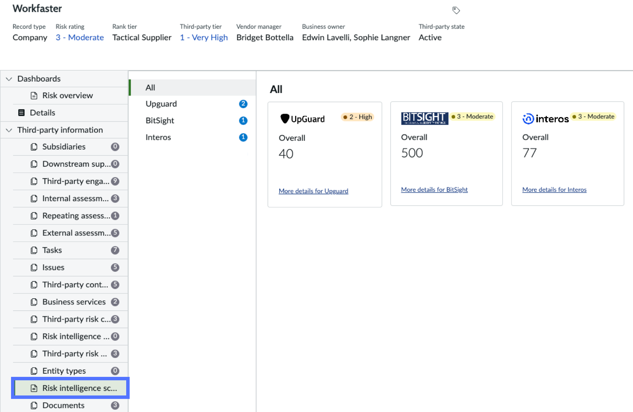Click the Interos logo on its card
The width and height of the screenshot is (633, 412).
tap(545, 119)
